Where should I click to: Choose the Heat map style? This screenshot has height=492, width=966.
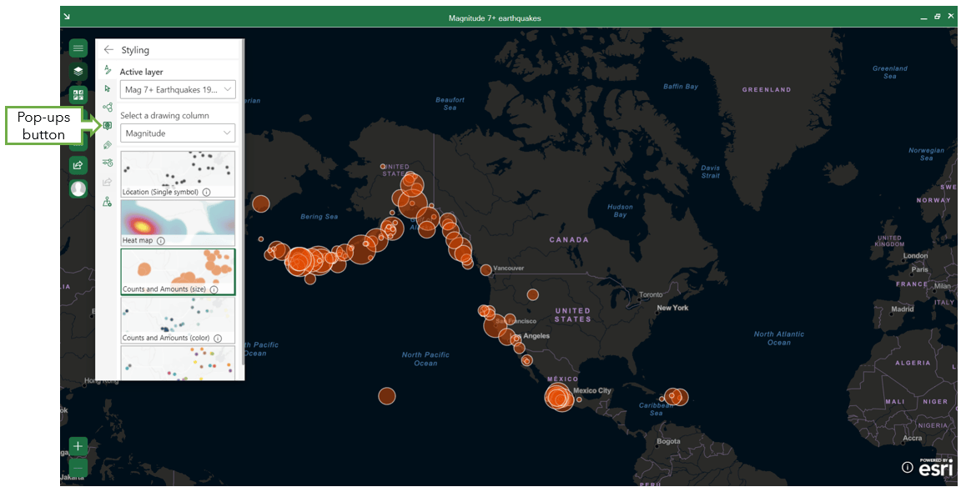pyautogui.click(x=178, y=223)
